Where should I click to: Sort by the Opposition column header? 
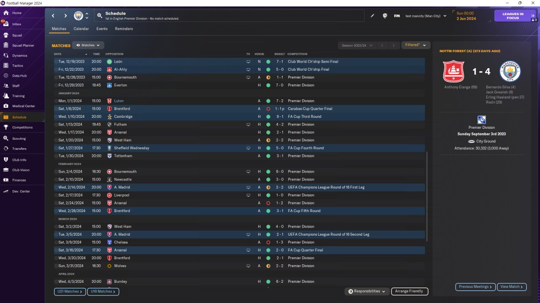[x=114, y=54]
